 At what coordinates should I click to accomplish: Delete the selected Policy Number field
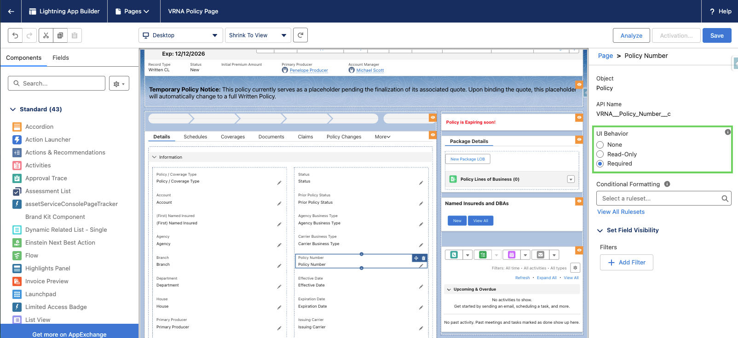coord(424,258)
